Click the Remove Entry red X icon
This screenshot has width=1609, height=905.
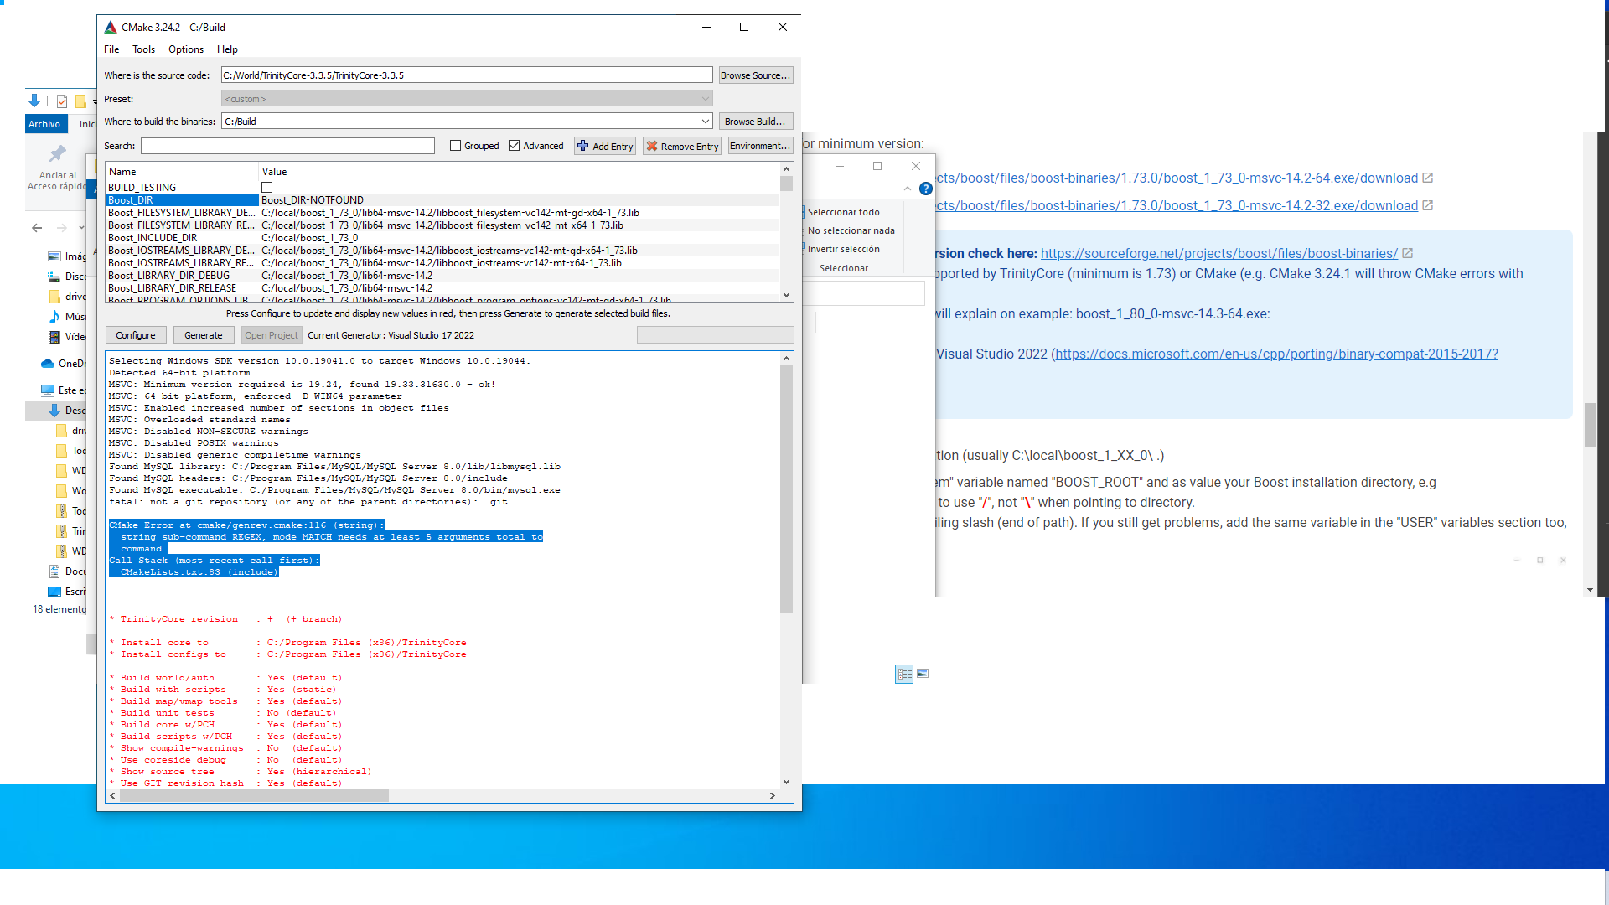653,146
